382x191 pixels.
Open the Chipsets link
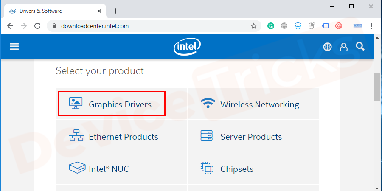[x=237, y=169]
